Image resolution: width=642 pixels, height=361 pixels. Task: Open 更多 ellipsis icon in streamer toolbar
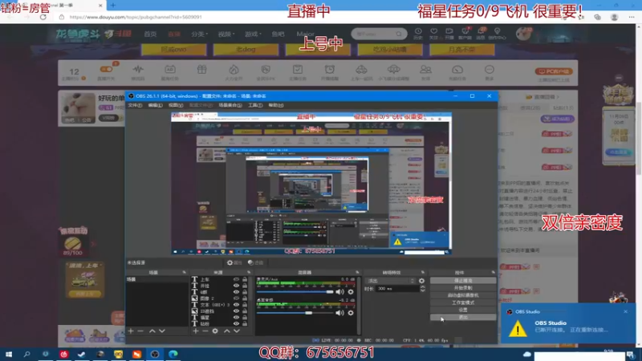(x=490, y=72)
